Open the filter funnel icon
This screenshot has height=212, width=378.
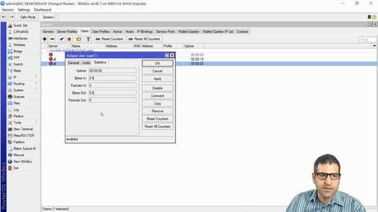point(88,39)
